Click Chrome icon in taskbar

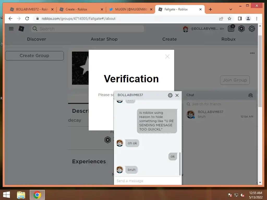click(x=37, y=195)
